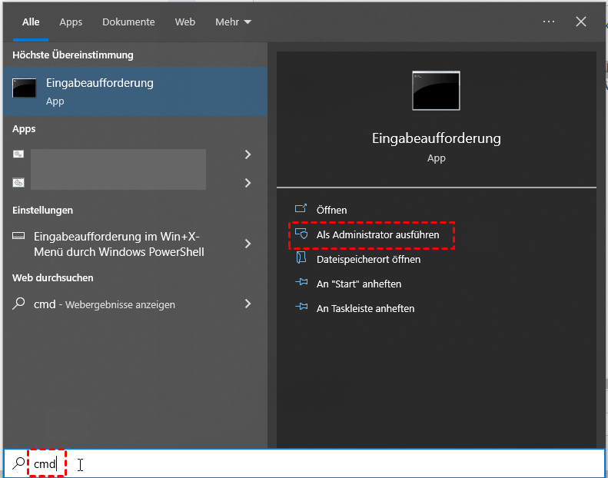
Task: Click the large Eingabeaufforderung preview icon
Action: point(436,91)
